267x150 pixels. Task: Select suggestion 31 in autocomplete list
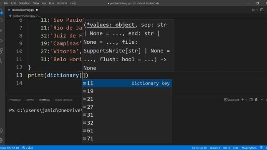(x=127, y=115)
